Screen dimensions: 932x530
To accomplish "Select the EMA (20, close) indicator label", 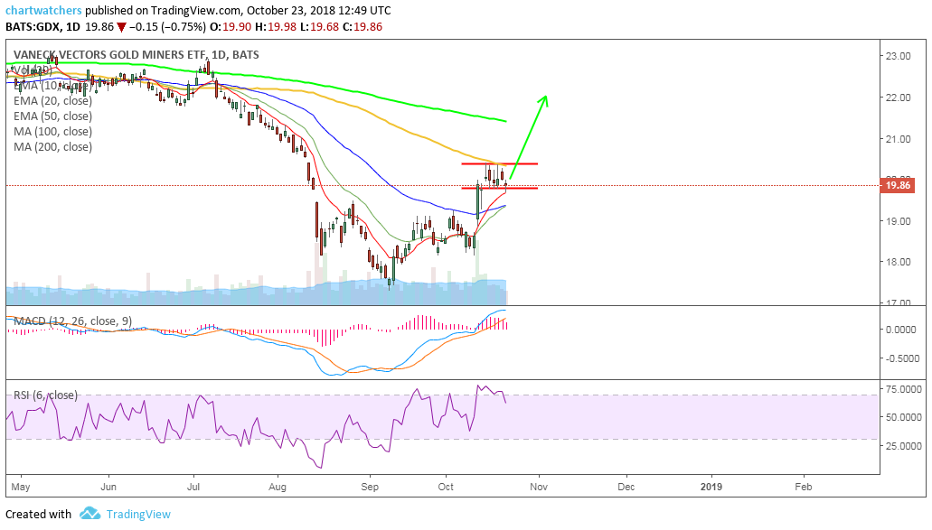I will point(53,101).
